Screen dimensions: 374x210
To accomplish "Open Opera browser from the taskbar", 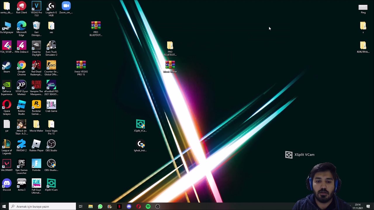I will (x=138, y=206).
